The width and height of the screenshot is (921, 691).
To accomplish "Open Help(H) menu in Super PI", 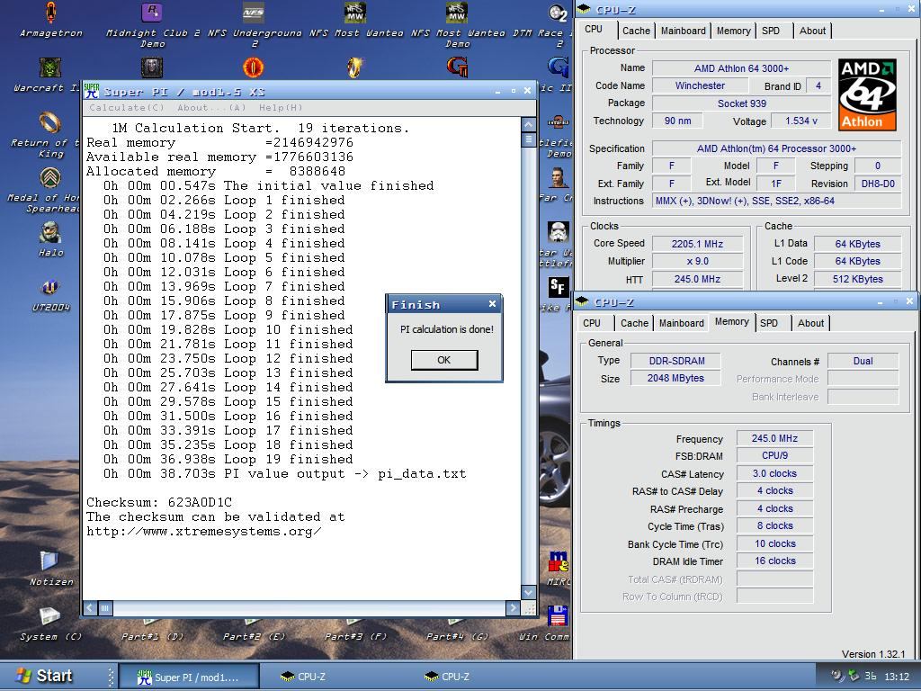I will pos(281,108).
